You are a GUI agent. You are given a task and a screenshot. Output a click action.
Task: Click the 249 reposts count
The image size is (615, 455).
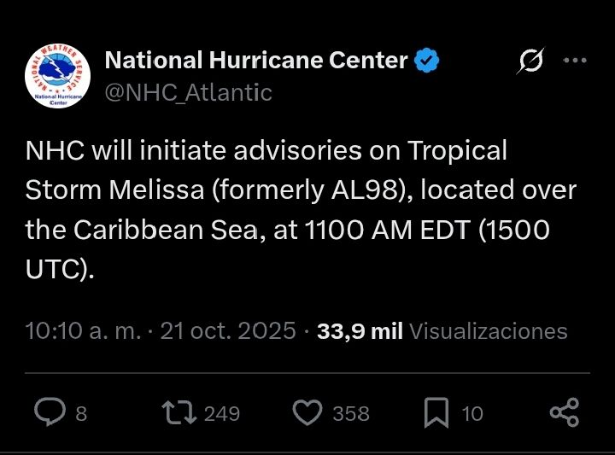222,414
